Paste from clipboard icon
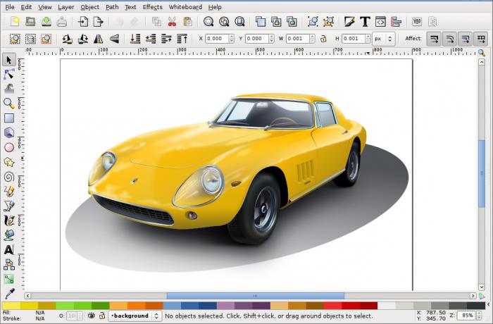 coord(187,22)
